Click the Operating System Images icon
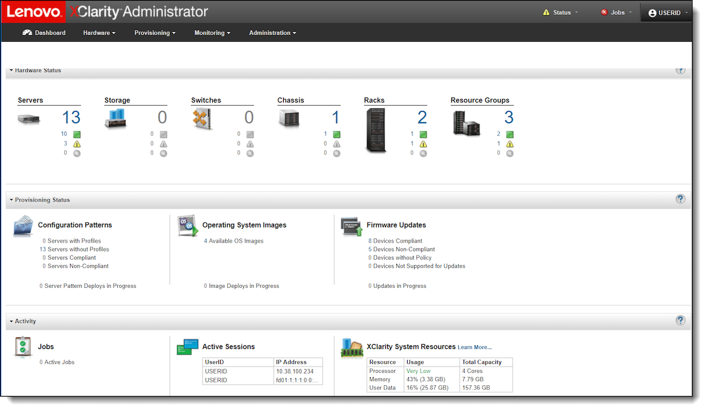Image resolution: width=706 pixels, height=410 pixels. pos(188,226)
